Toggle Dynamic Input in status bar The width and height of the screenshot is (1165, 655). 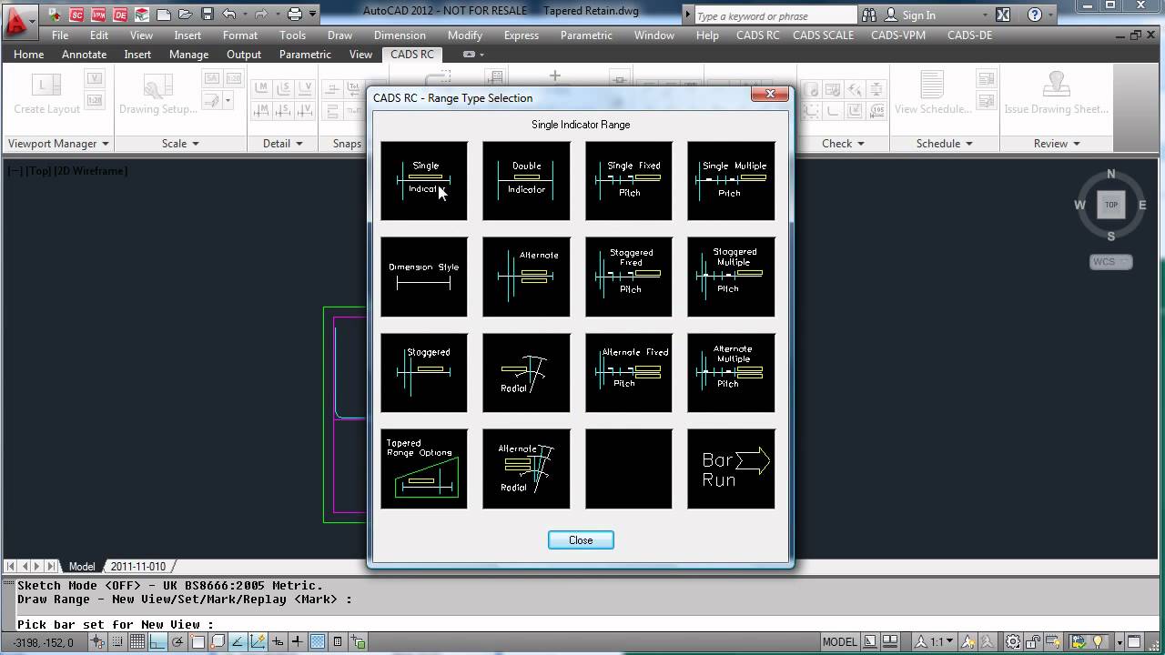278,642
